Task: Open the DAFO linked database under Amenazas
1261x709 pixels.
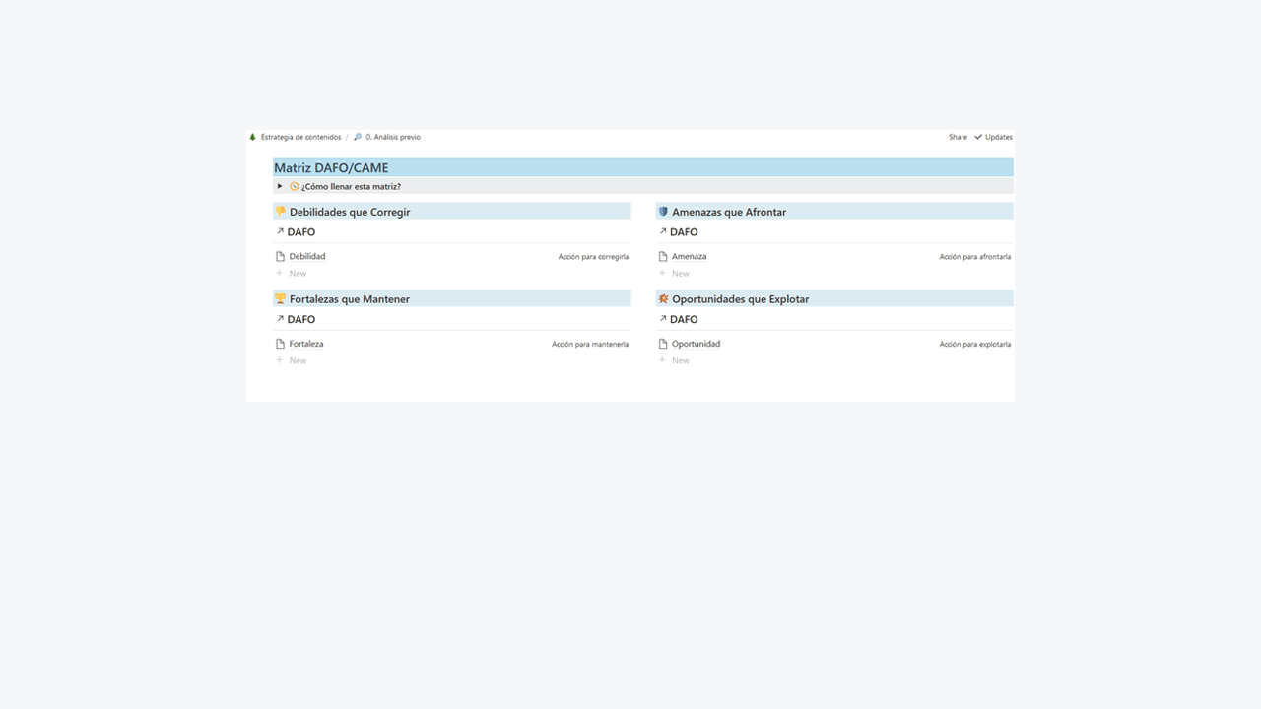Action: (684, 232)
